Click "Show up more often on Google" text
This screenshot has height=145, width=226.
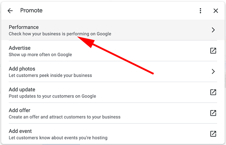(x=40, y=54)
